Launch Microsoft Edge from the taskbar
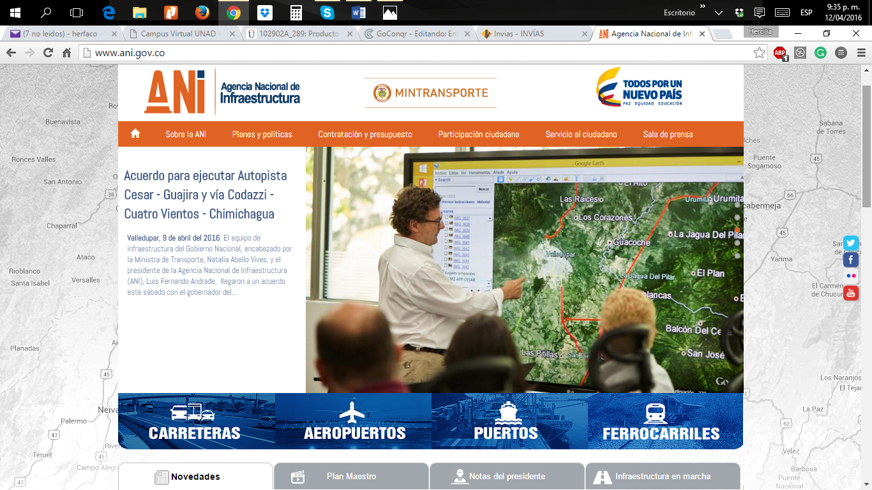Screen dimensions: 872x490 [x=109, y=12]
